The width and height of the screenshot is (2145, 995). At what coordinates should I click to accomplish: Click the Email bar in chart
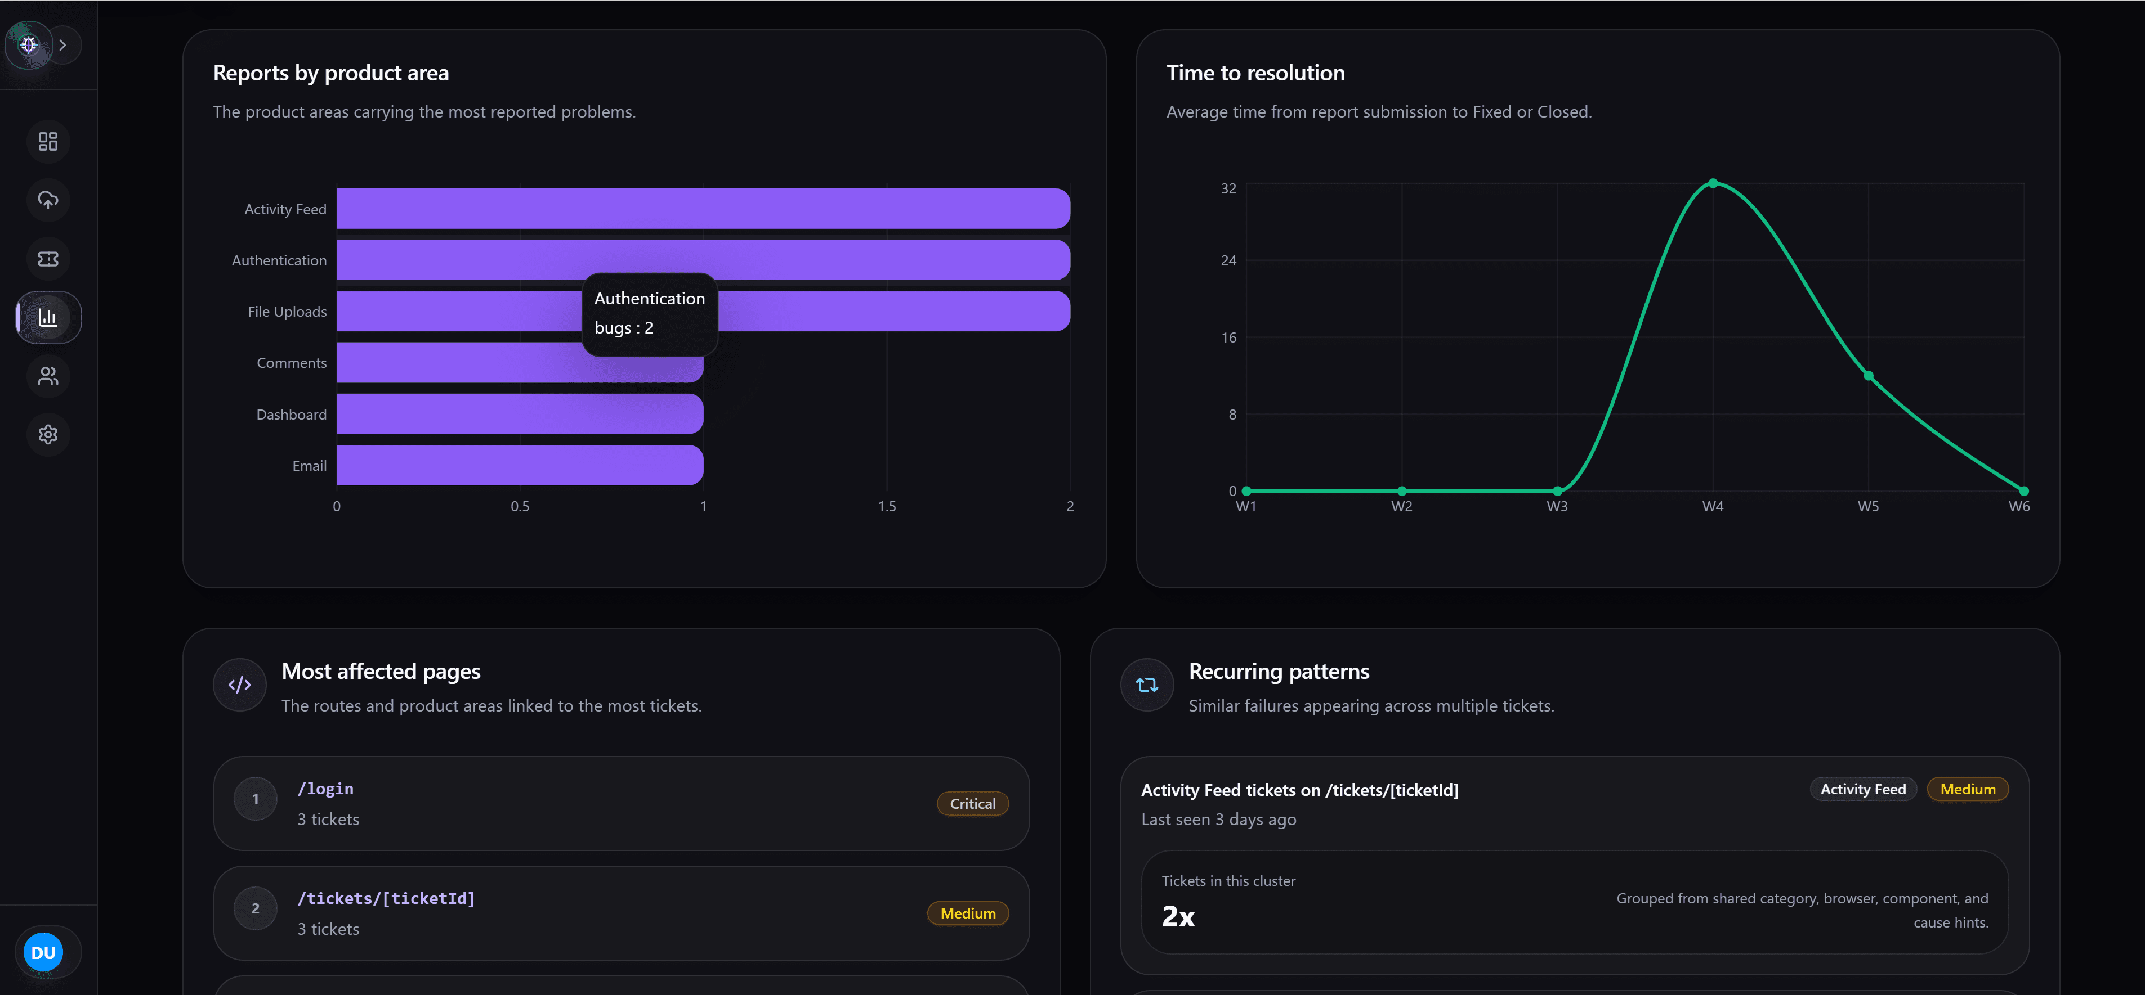[520, 465]
